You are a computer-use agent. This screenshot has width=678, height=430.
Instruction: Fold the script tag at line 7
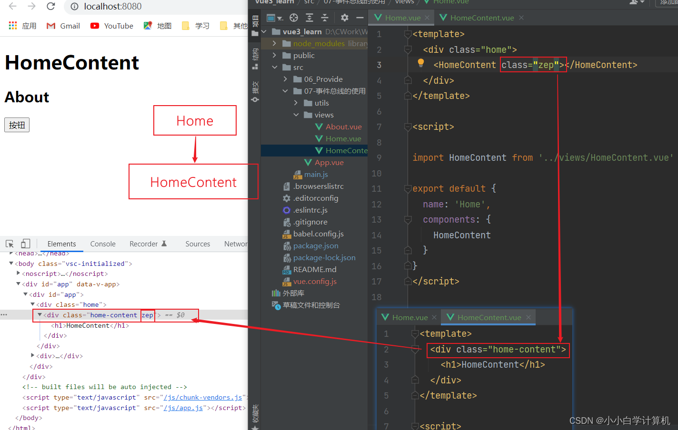408,127
